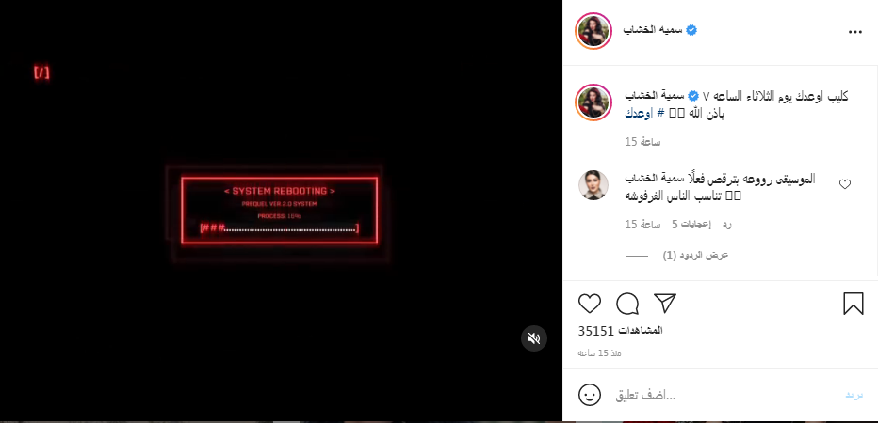Click reply under the first comment
Viewport: 878px width, 423px height.
click(726, 225)
